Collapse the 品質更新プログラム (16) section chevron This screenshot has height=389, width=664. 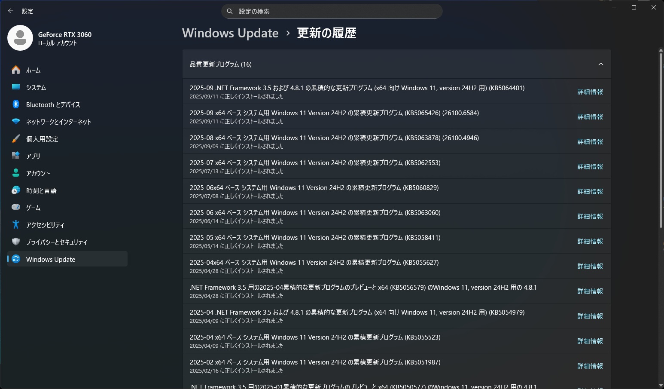[x=601, y=64]
